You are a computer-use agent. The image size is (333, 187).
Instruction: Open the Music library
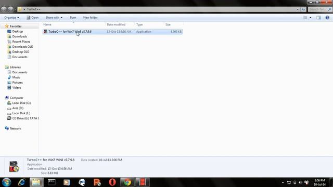point(16,77)
